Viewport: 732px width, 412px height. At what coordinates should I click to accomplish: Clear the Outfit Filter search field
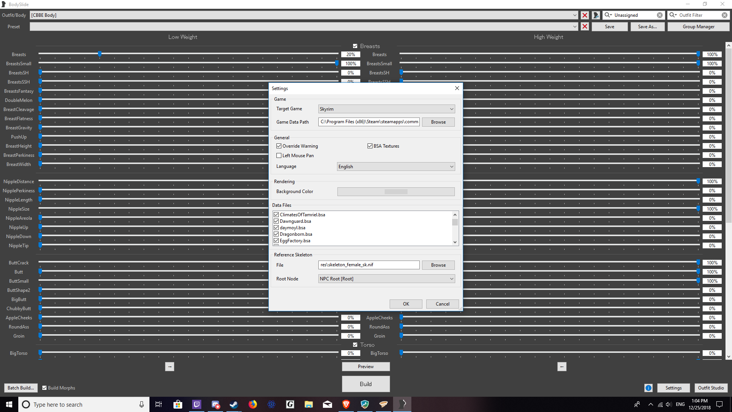point(724,15)
